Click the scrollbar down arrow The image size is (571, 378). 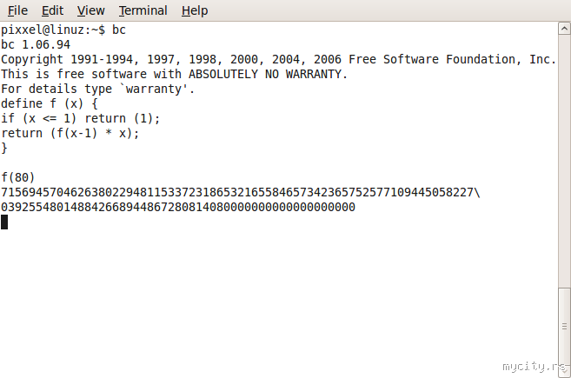565,371
